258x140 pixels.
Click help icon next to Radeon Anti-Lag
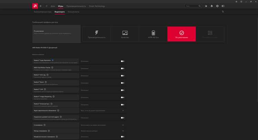click(x=47, y=75)
